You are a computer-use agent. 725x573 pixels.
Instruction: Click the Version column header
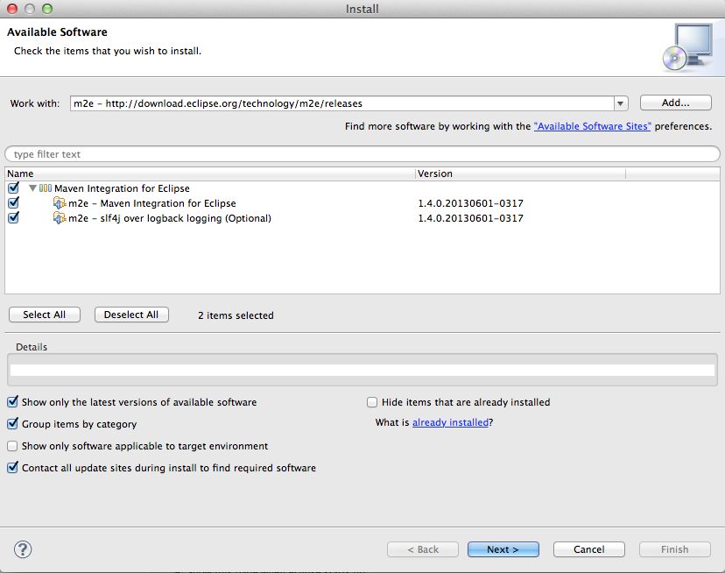520,173
